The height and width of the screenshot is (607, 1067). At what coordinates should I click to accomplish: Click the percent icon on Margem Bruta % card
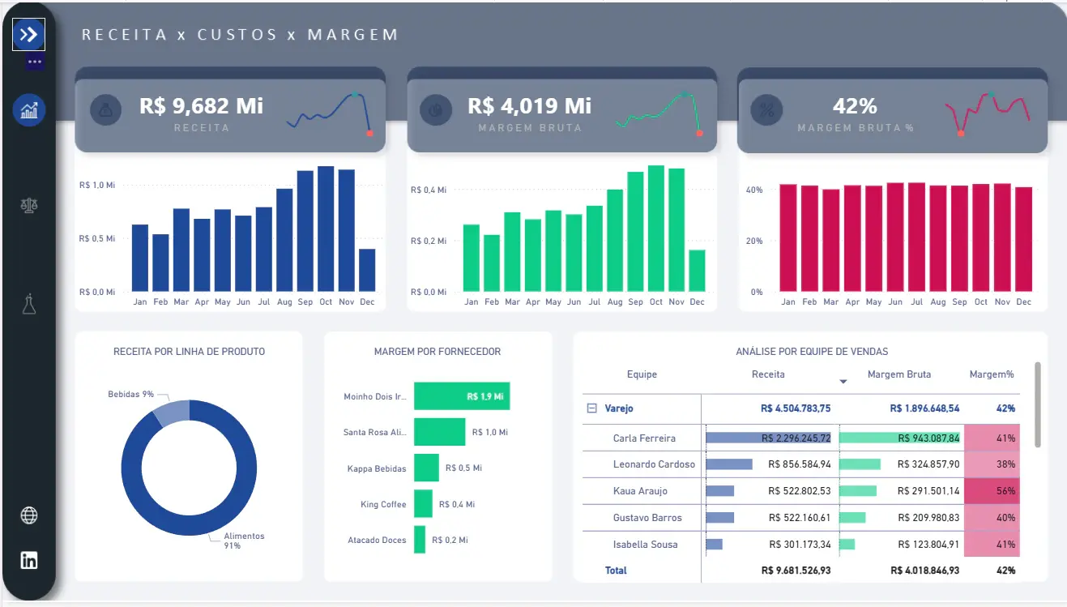[x=765, y=109]
